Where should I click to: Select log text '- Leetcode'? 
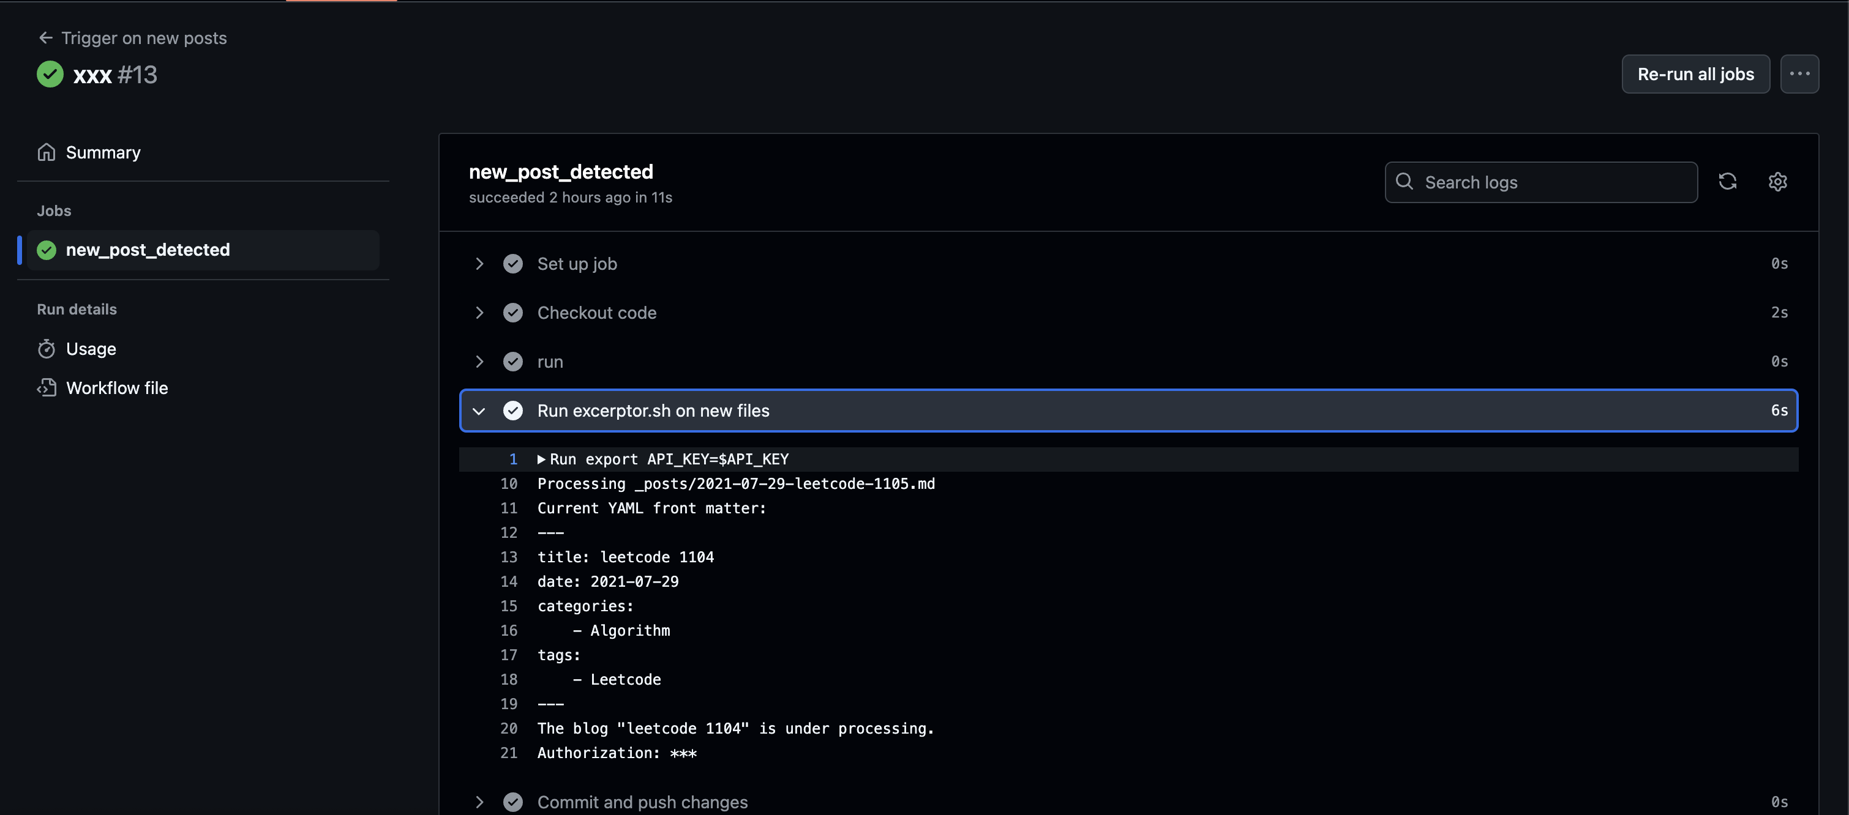click(617, 680)
